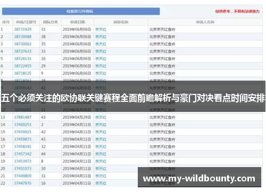Select the application date in row 37459873
This screenshot has width=266, height=192.
(77, 139)
